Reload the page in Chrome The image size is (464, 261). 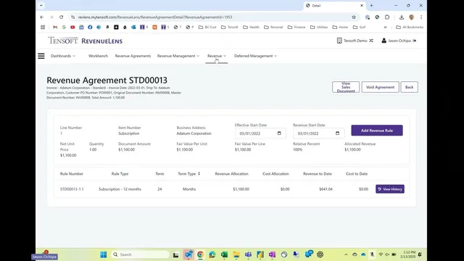click(61, 17)
